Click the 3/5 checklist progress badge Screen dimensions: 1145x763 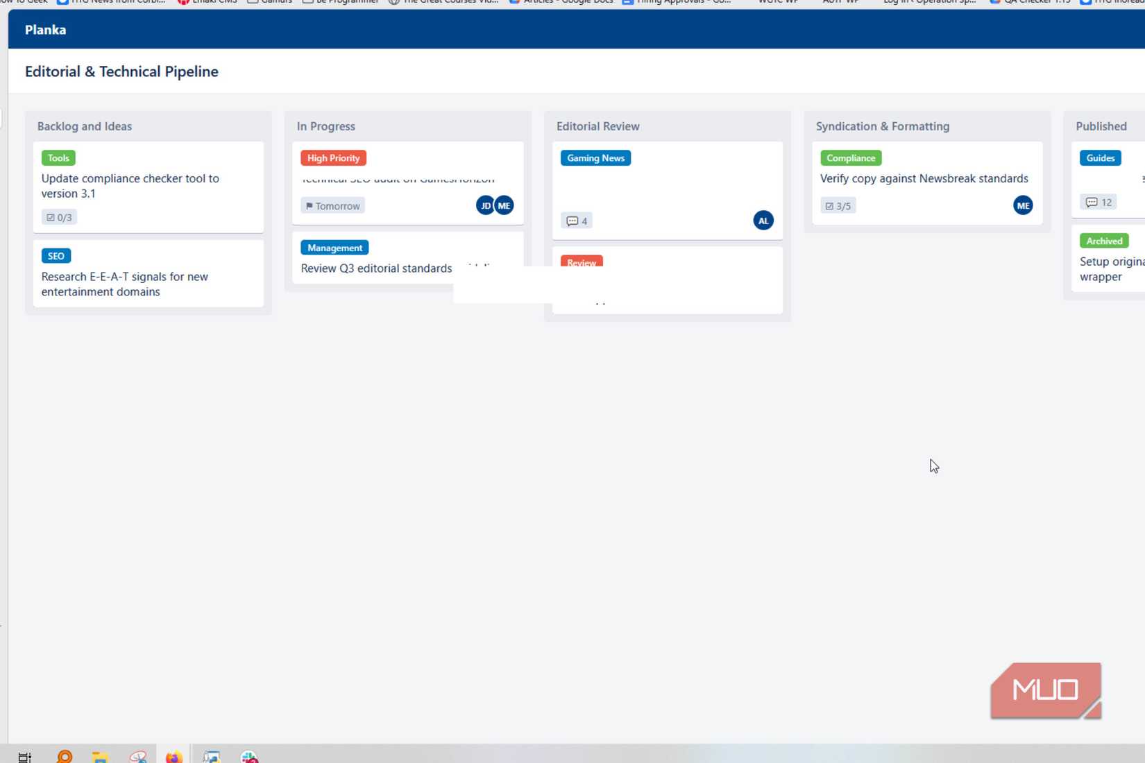pos(838,206)
